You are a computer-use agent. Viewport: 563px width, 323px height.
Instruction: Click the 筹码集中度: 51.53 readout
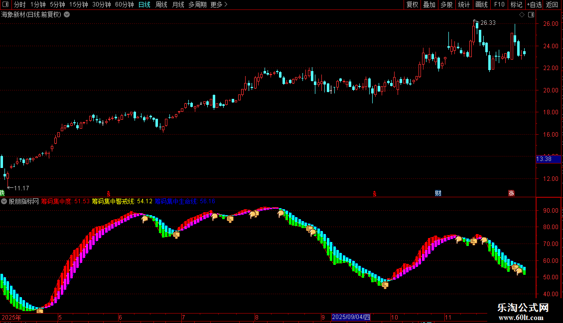tap(65, 201)
